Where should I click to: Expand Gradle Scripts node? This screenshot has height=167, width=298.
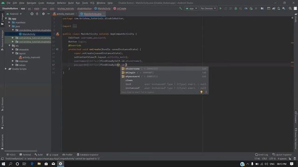coord(6,69)
